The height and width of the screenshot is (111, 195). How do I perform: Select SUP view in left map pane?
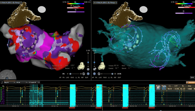click(87, 77)
